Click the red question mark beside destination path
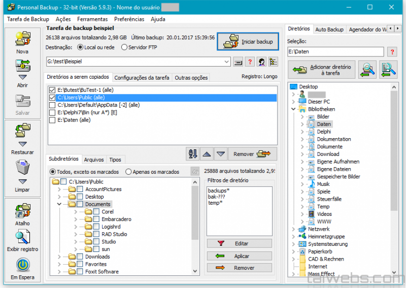This screenshot has height=288, width=406. 250,62
